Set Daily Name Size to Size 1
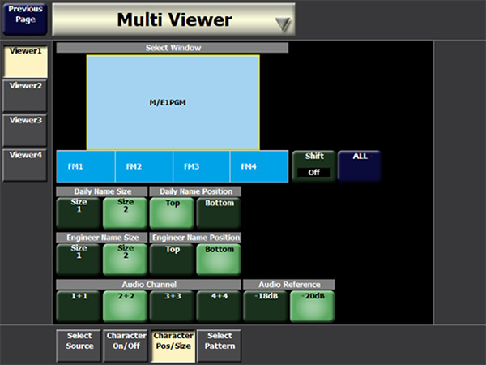The width and height of the screenshot is (486, 365). click(x=79, y=213)
